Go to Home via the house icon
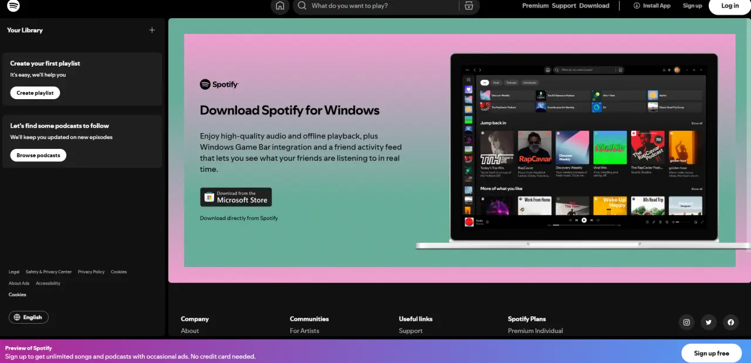 (x=280, y=6)
